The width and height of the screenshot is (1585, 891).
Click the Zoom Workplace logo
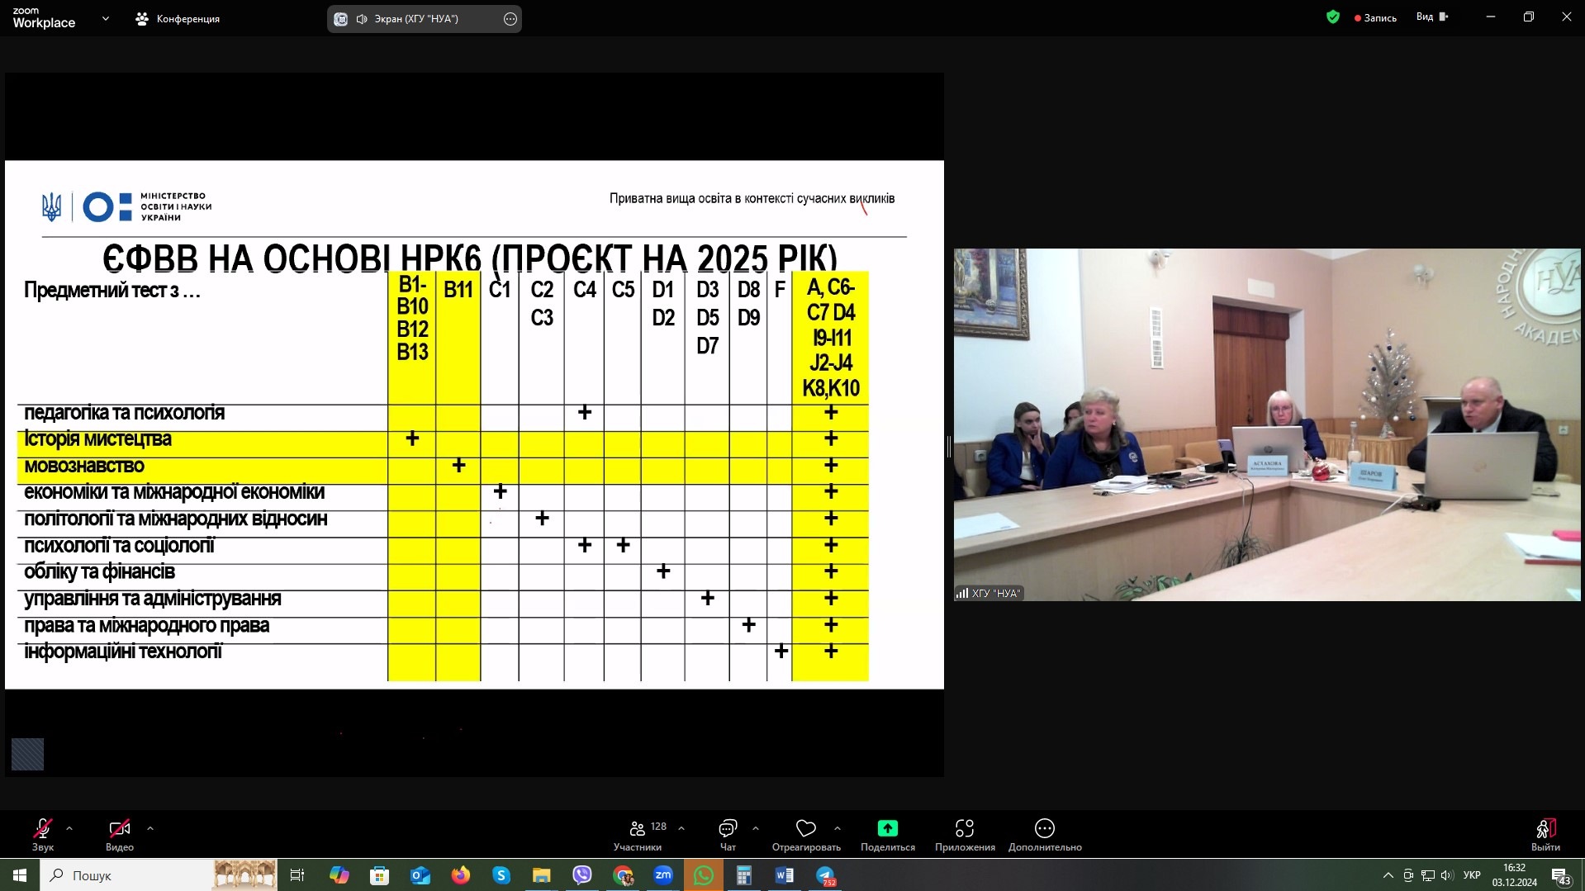(x=44, y=18)
